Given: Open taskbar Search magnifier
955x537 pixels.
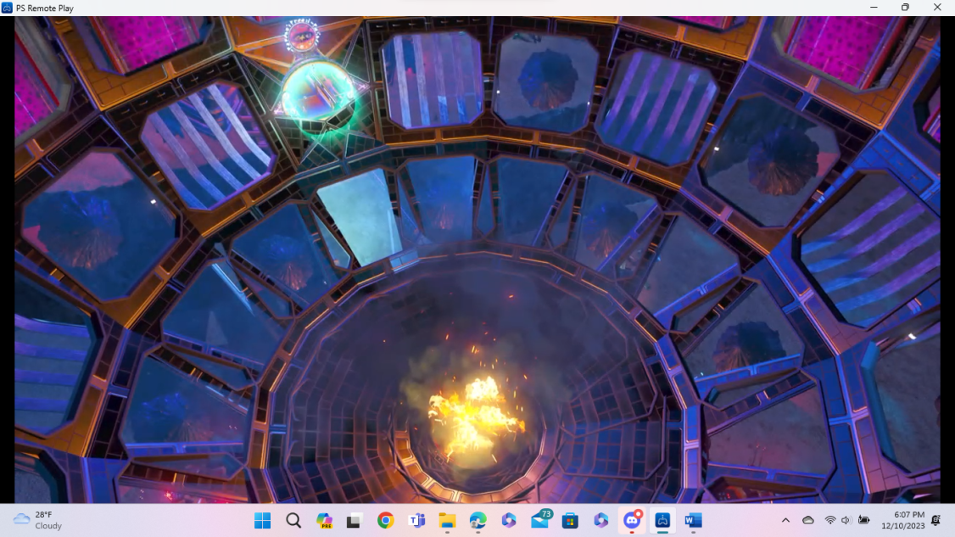Looking at the screenshot, I should tap(293, 520).
